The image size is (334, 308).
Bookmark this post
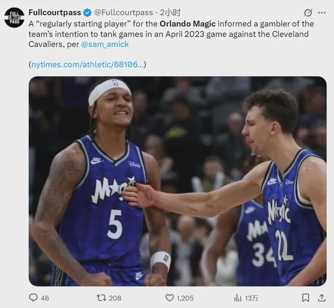tap(305, 298)
